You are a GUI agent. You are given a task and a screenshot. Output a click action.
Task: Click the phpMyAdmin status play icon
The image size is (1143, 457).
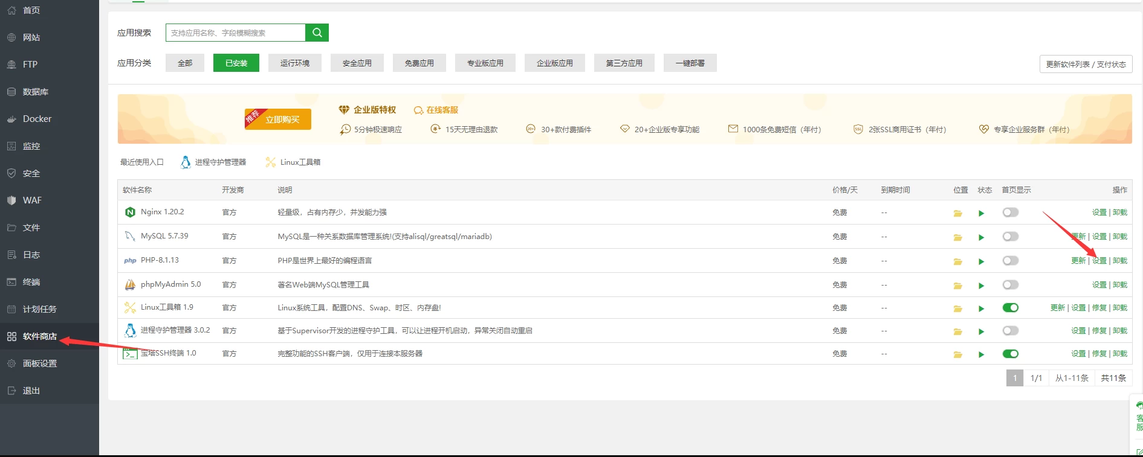pyautogui.click(x=982, y=286)
